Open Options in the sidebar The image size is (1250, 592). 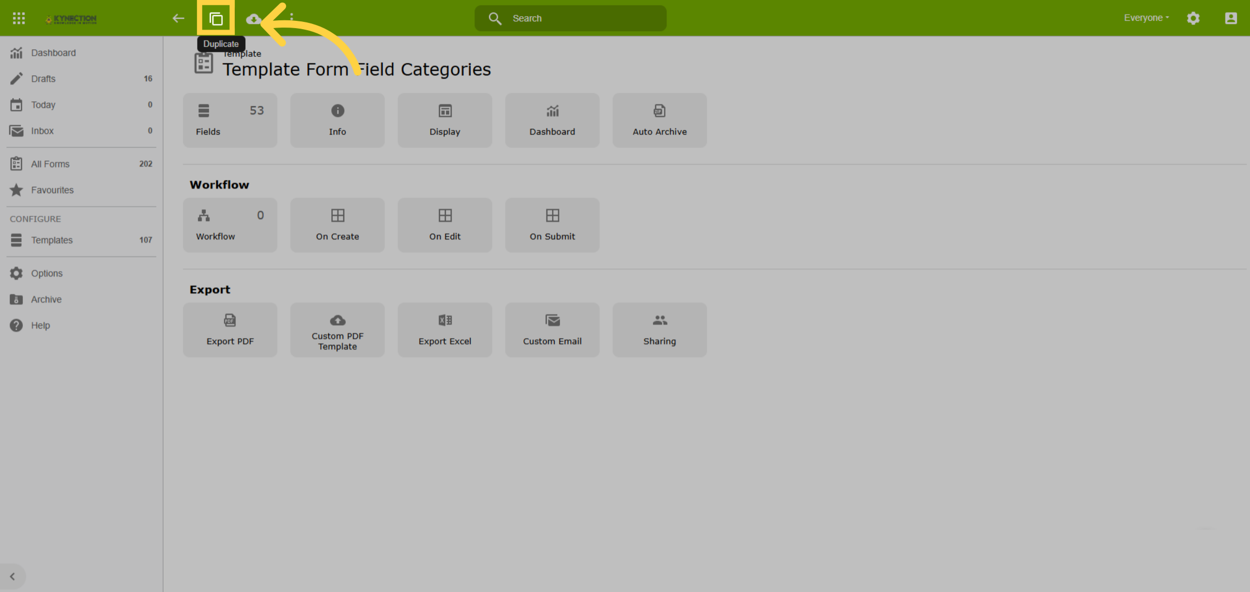(x=81, y=273)
